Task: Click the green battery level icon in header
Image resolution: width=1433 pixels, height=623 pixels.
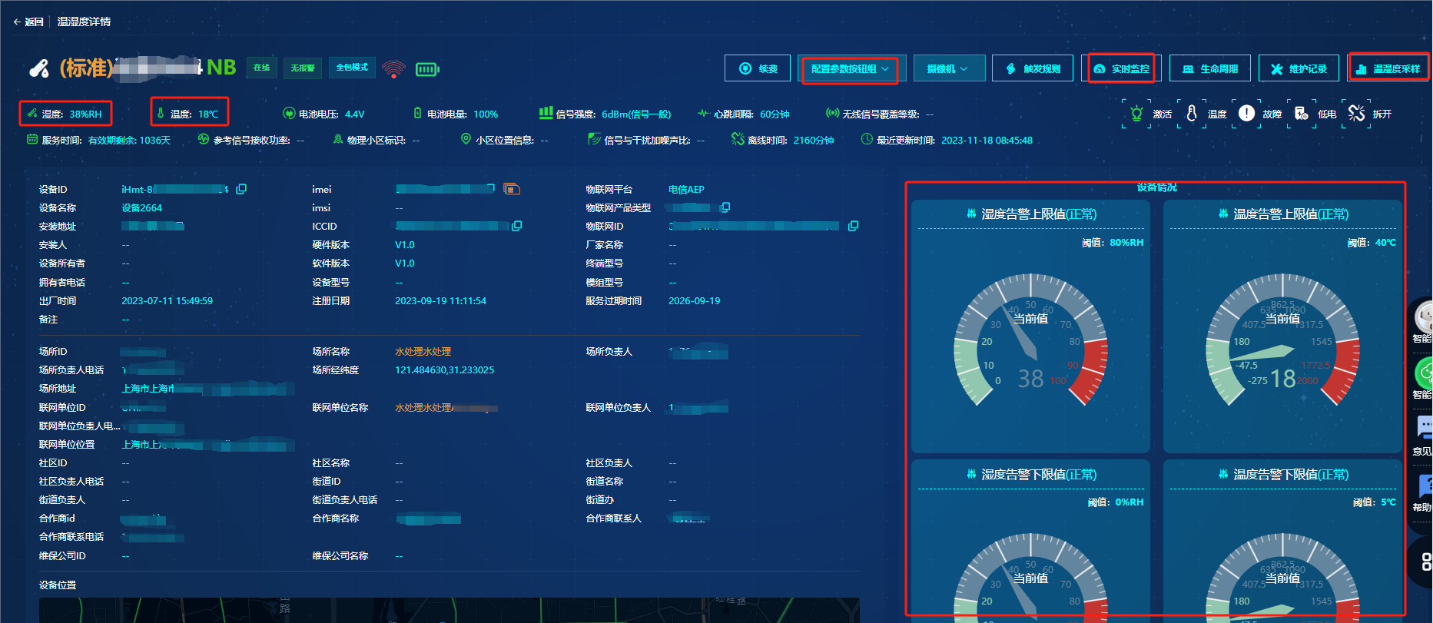Action: [427, 69]
